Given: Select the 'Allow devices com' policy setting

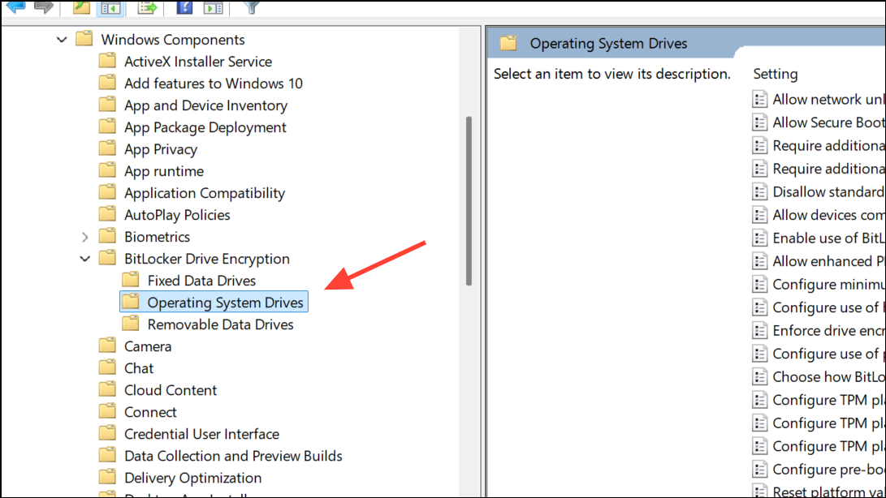Looking at the screenshot, I should coord(819,215).
